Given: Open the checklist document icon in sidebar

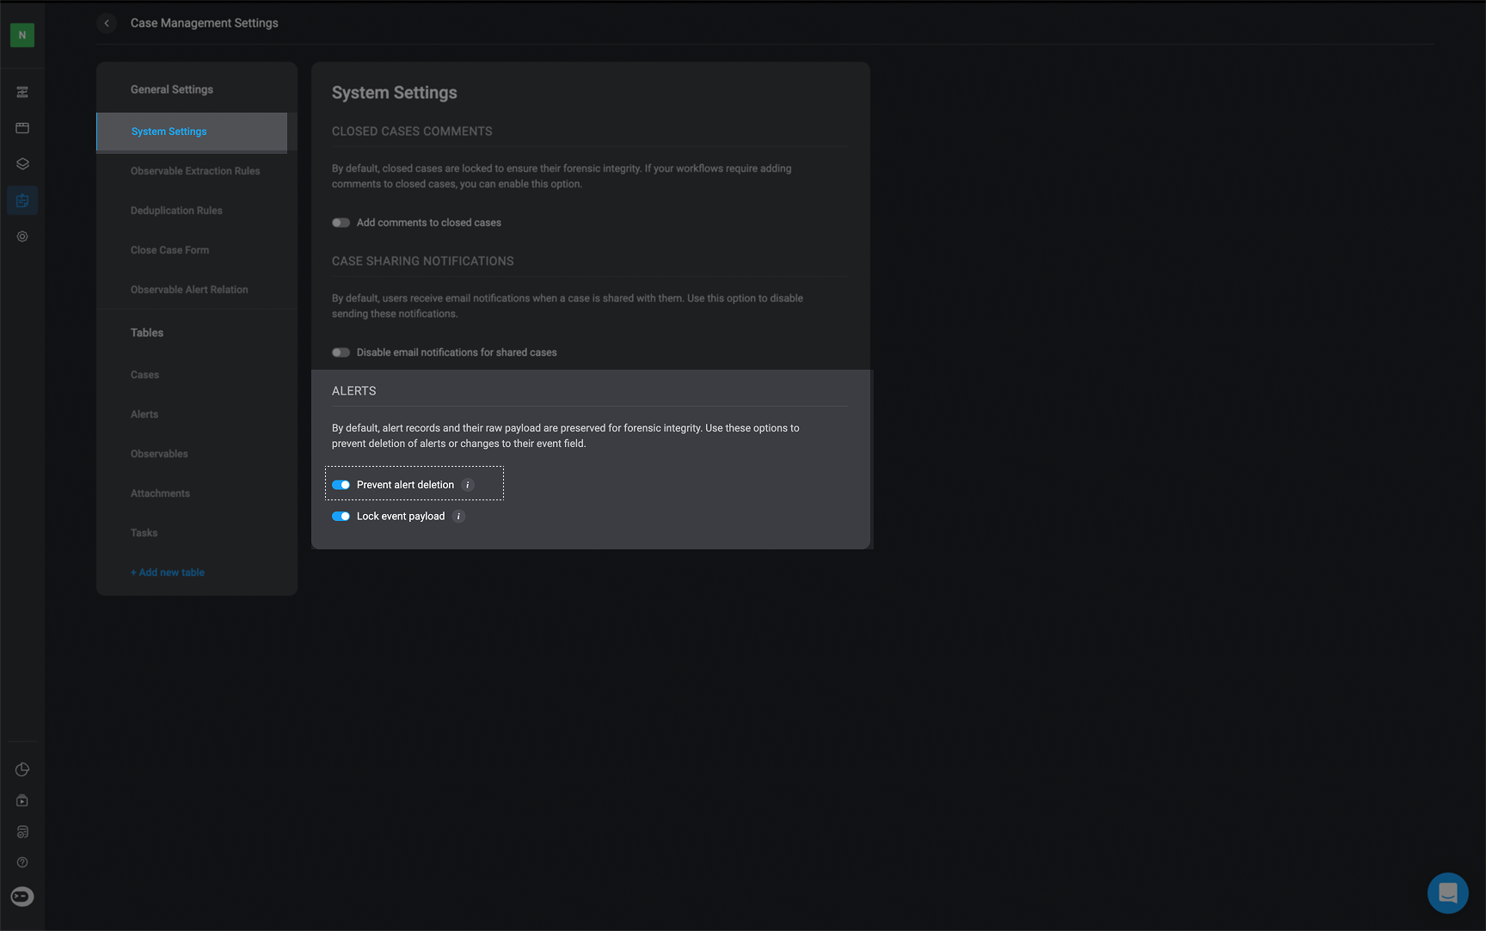Looking at the screenshot, I should point(22,831).
